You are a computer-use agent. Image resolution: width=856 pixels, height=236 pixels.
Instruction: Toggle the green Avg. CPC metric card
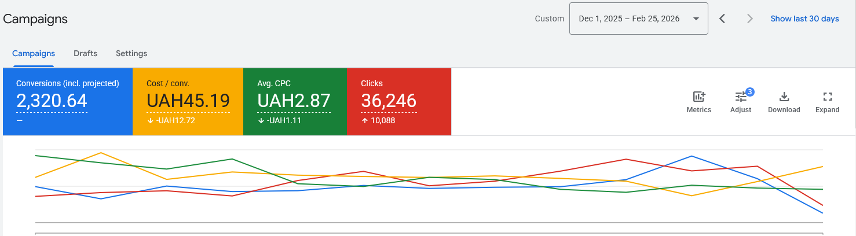[294, 101]
